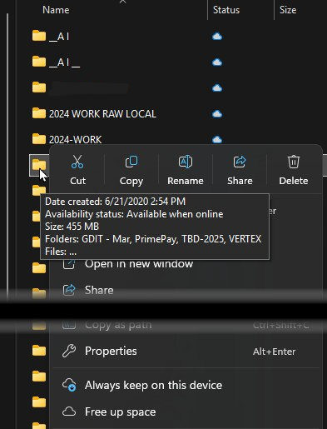Select the folder icon with blurred name
Viewport: 327px width, 429px height.
click(x=39, y=87)
